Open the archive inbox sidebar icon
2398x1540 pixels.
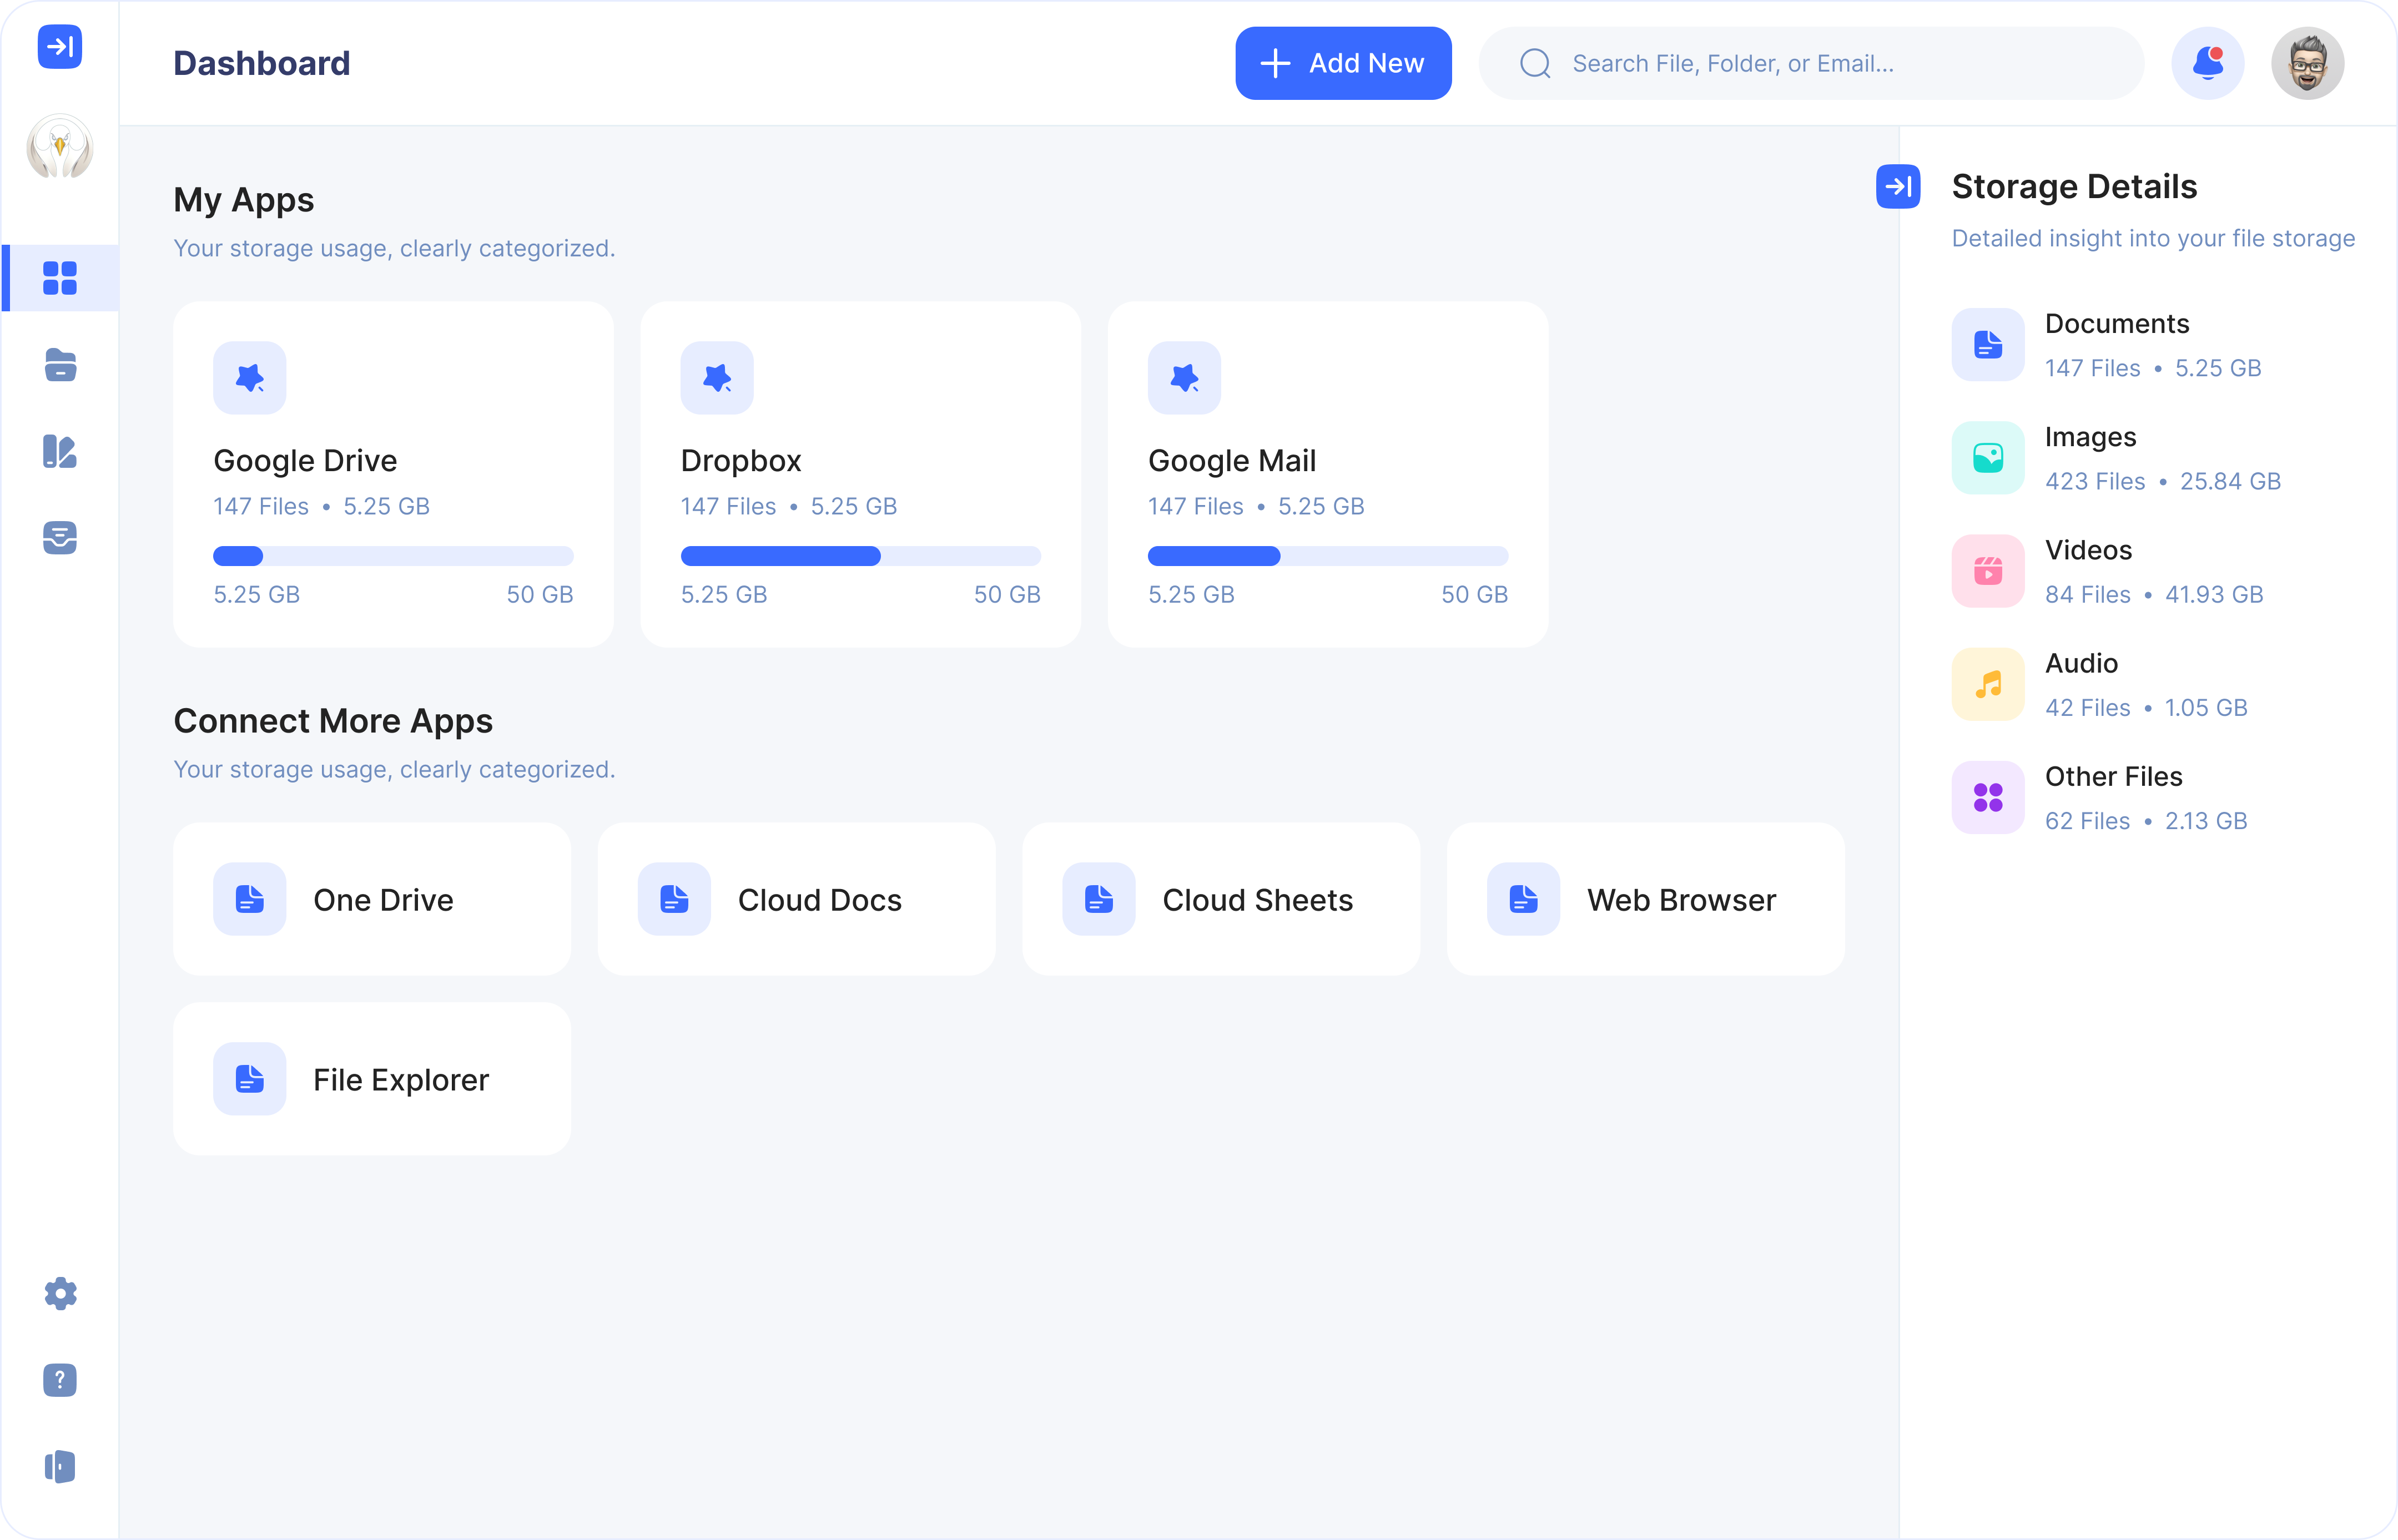[x=60, y=538]
